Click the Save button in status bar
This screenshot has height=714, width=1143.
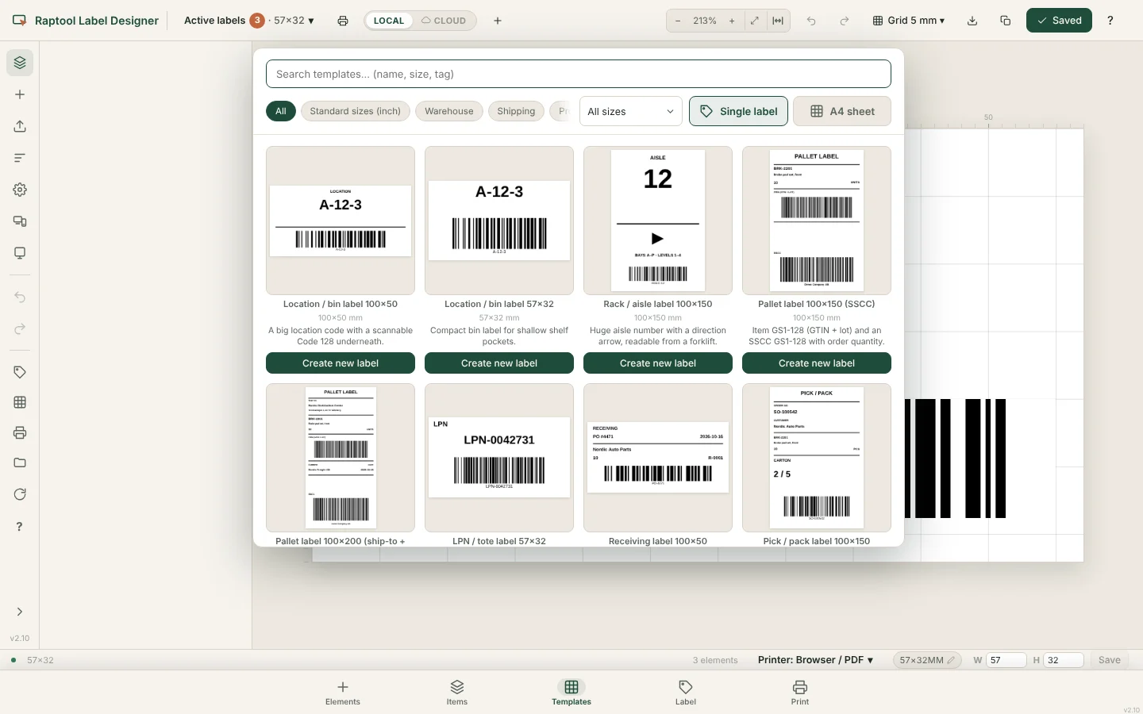[x=1110, y=660]
